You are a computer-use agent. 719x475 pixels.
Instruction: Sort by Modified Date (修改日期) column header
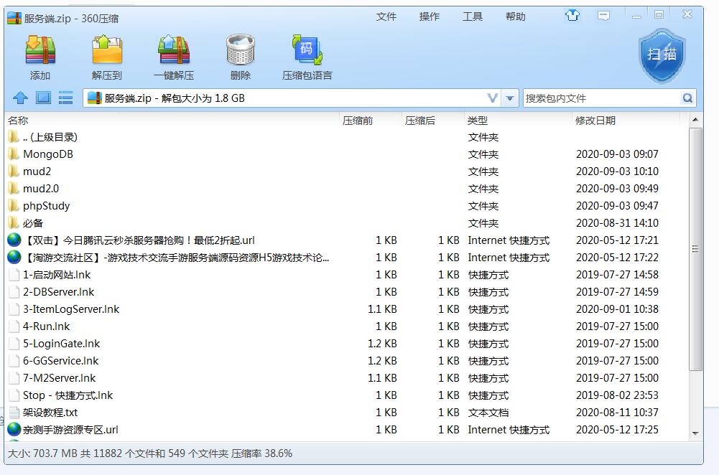pyautogui.click(x=595, y=121)
